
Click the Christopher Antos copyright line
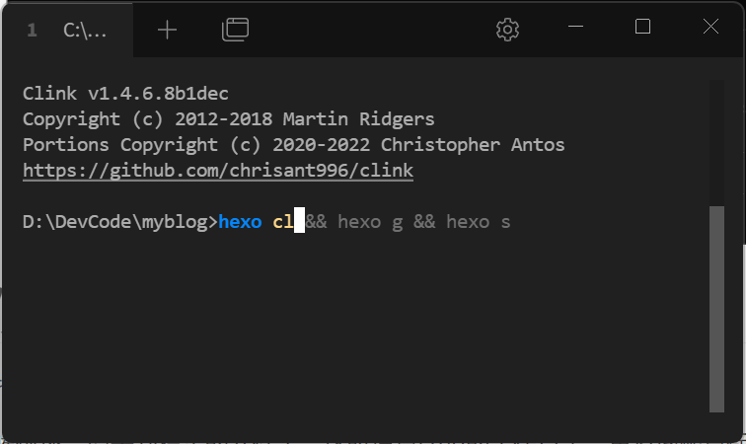[x=293, y=145]
